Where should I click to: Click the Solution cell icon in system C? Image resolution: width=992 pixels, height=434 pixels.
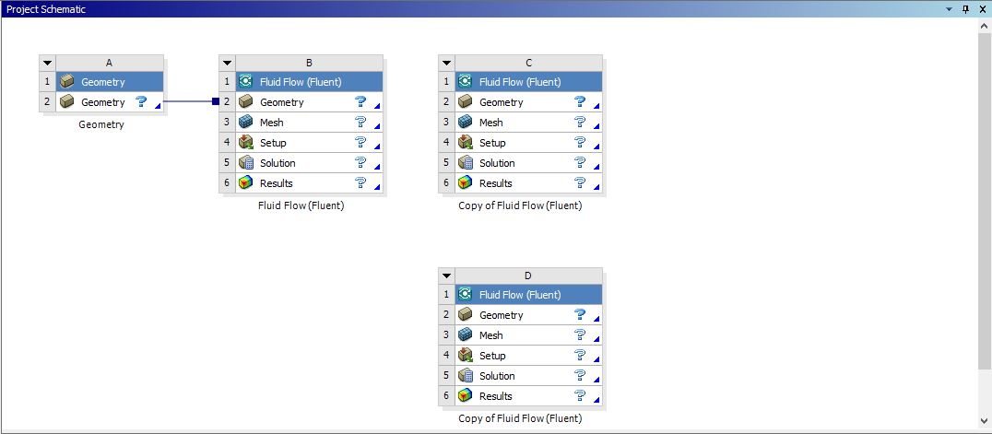coord(465,162)
